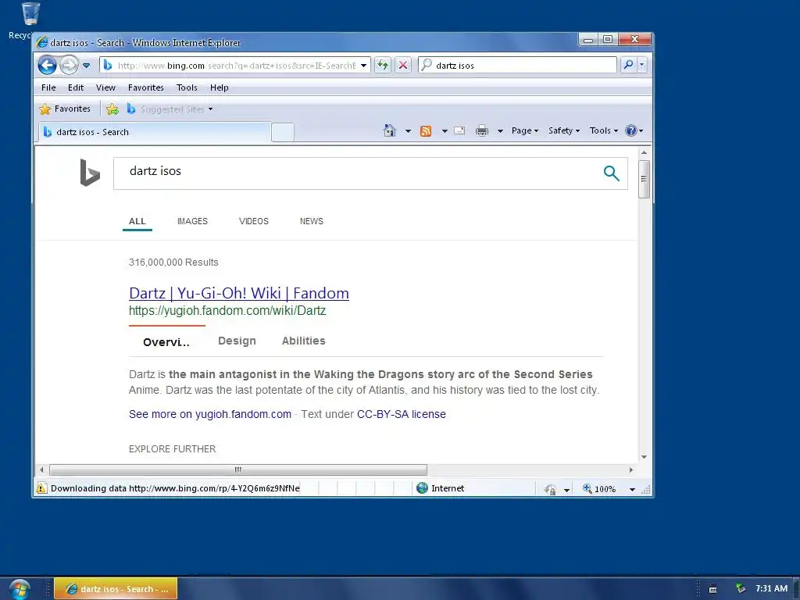The width and height of the screenshot is (800, 600).
Task: Click the Read Mail envelope icon
Action: [459, 130]
